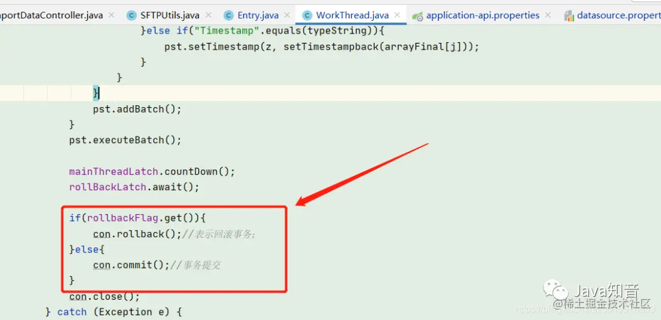This screenshot has width=661, height=320.
Task: Click the rollBackLatch.await() line
Action: coord(134,187)
